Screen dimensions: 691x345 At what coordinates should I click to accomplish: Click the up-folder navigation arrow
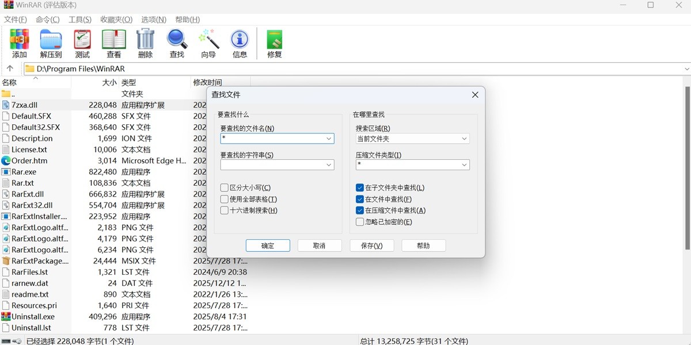[10, 68]
